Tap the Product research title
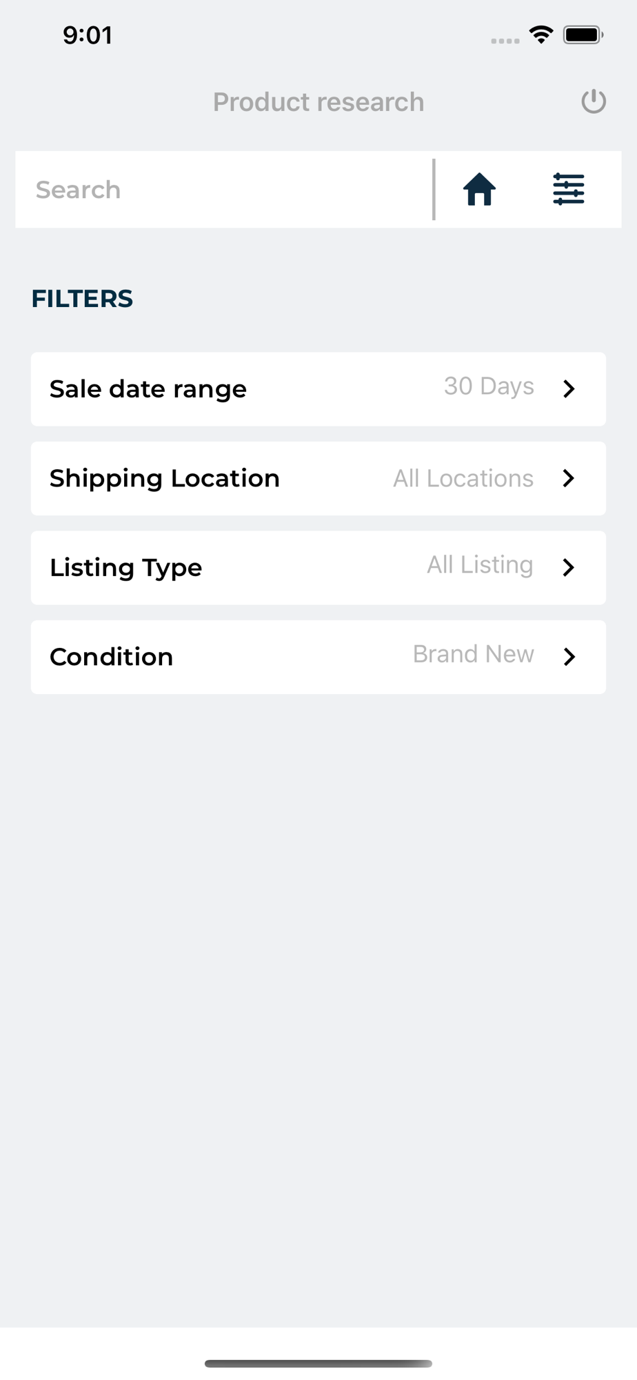 coord(318,102)
